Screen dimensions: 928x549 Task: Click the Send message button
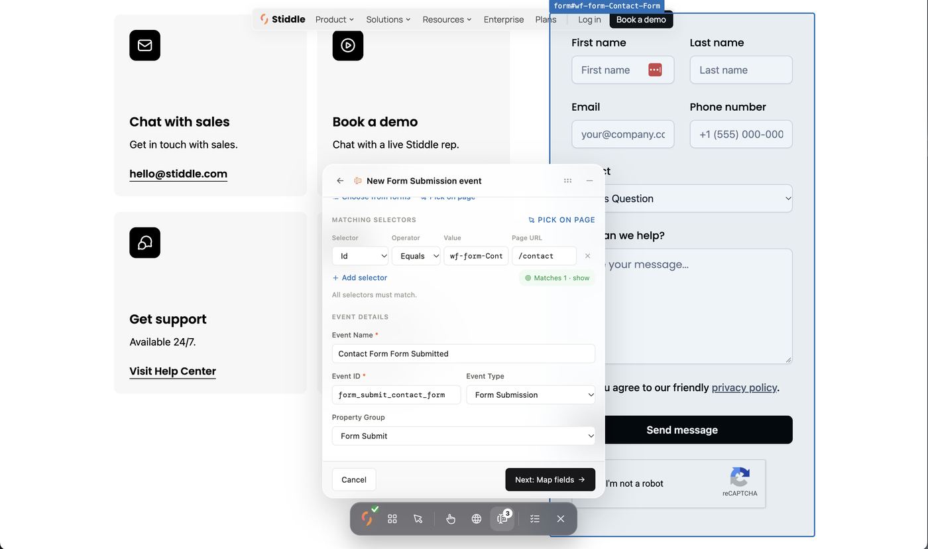click(x=682, y=430)
